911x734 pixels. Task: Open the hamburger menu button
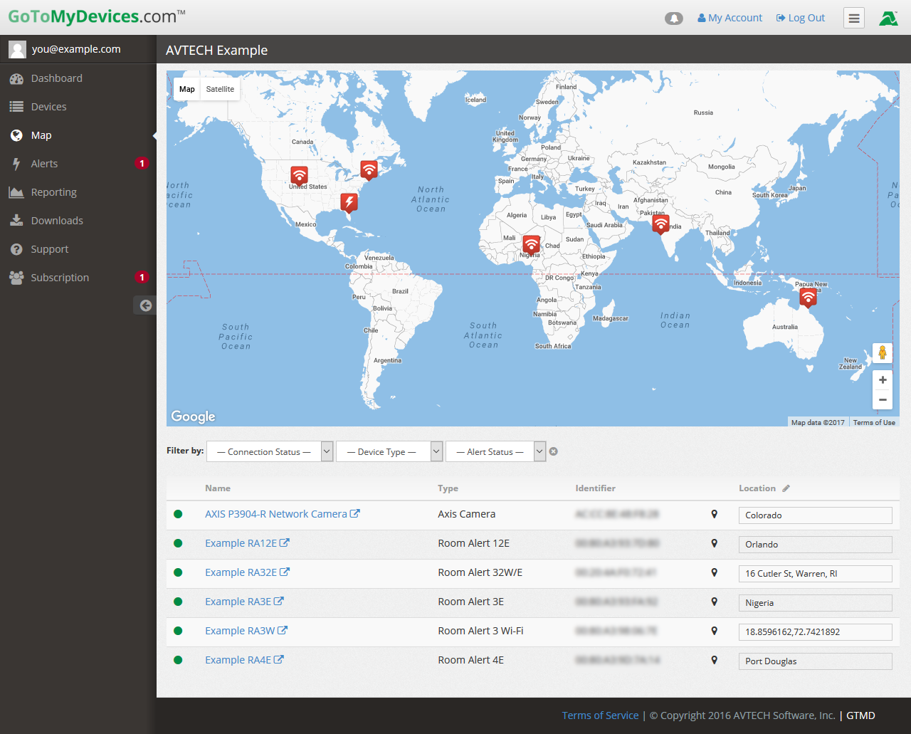(x=854, y=18)
